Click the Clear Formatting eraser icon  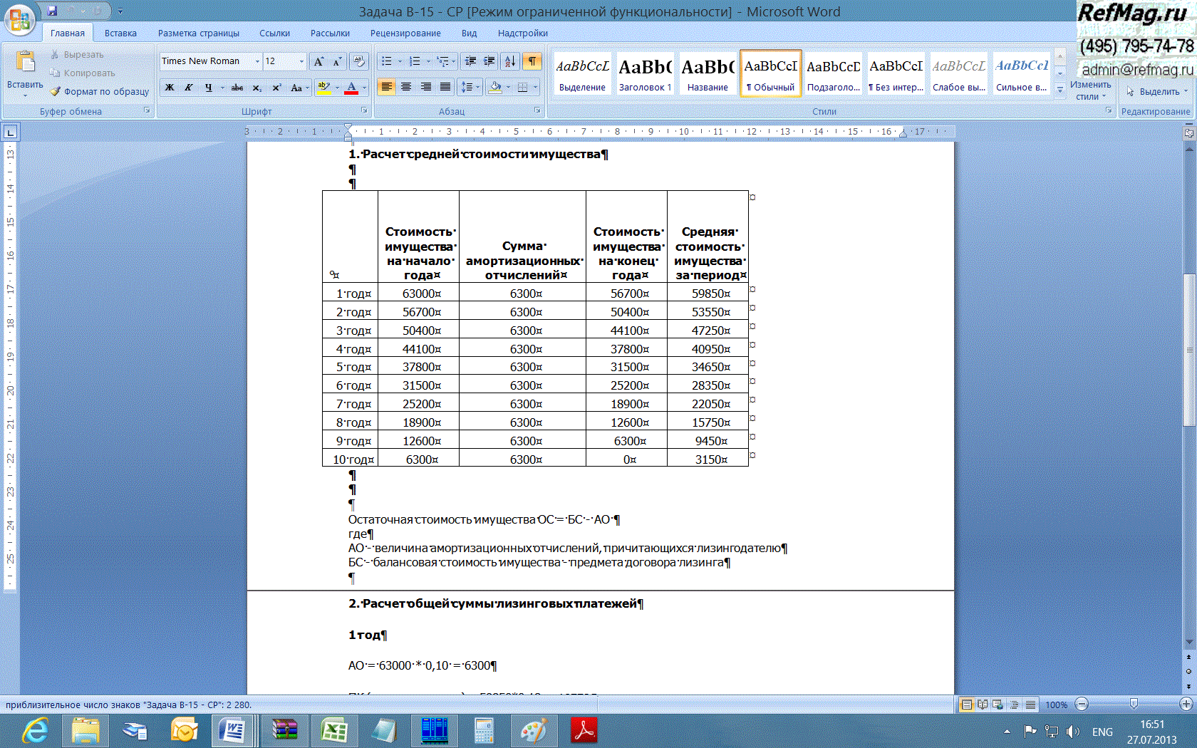click(x=359, y=61)
